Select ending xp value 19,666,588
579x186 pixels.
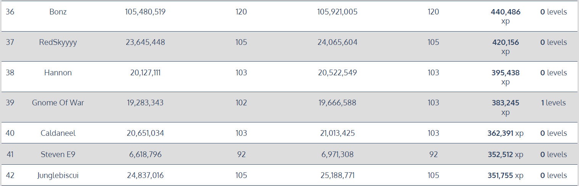pyautogui.click(x=337, y=103)
